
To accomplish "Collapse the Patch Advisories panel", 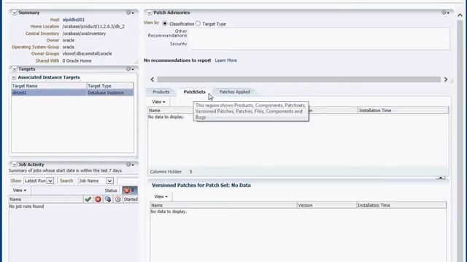I will coord(149,13).
